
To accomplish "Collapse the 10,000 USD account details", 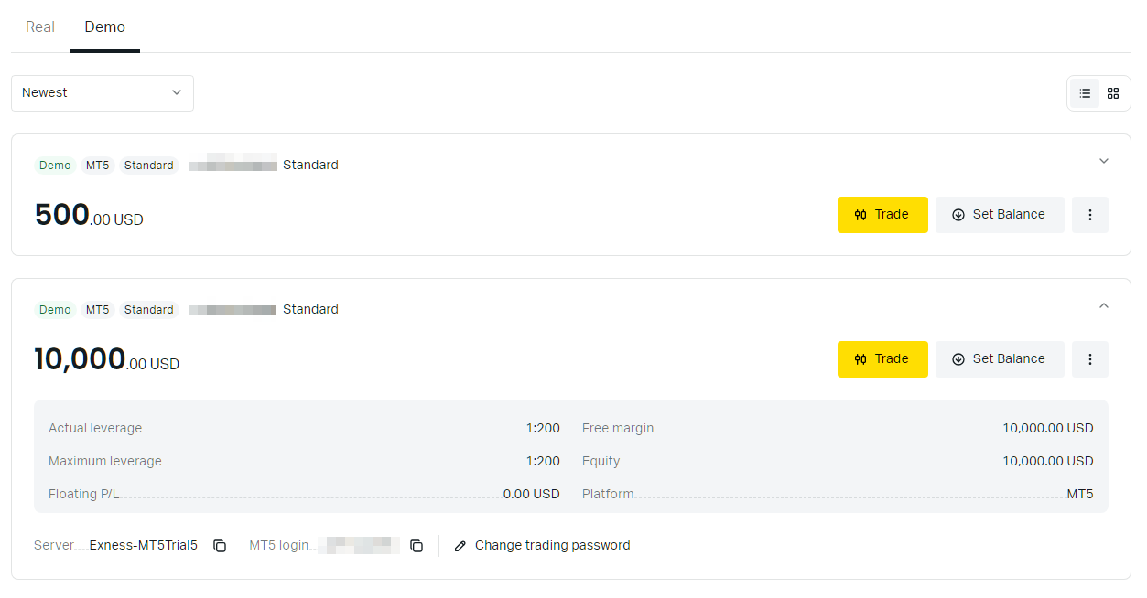I will 1103,306.
